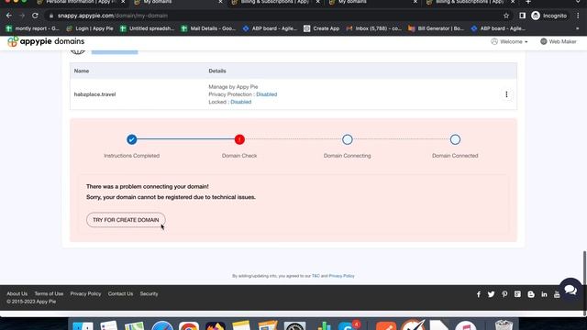The image size is (587, 330).
Task: Toggle Privacy Protection Disabled link
Action: point(267,94)
